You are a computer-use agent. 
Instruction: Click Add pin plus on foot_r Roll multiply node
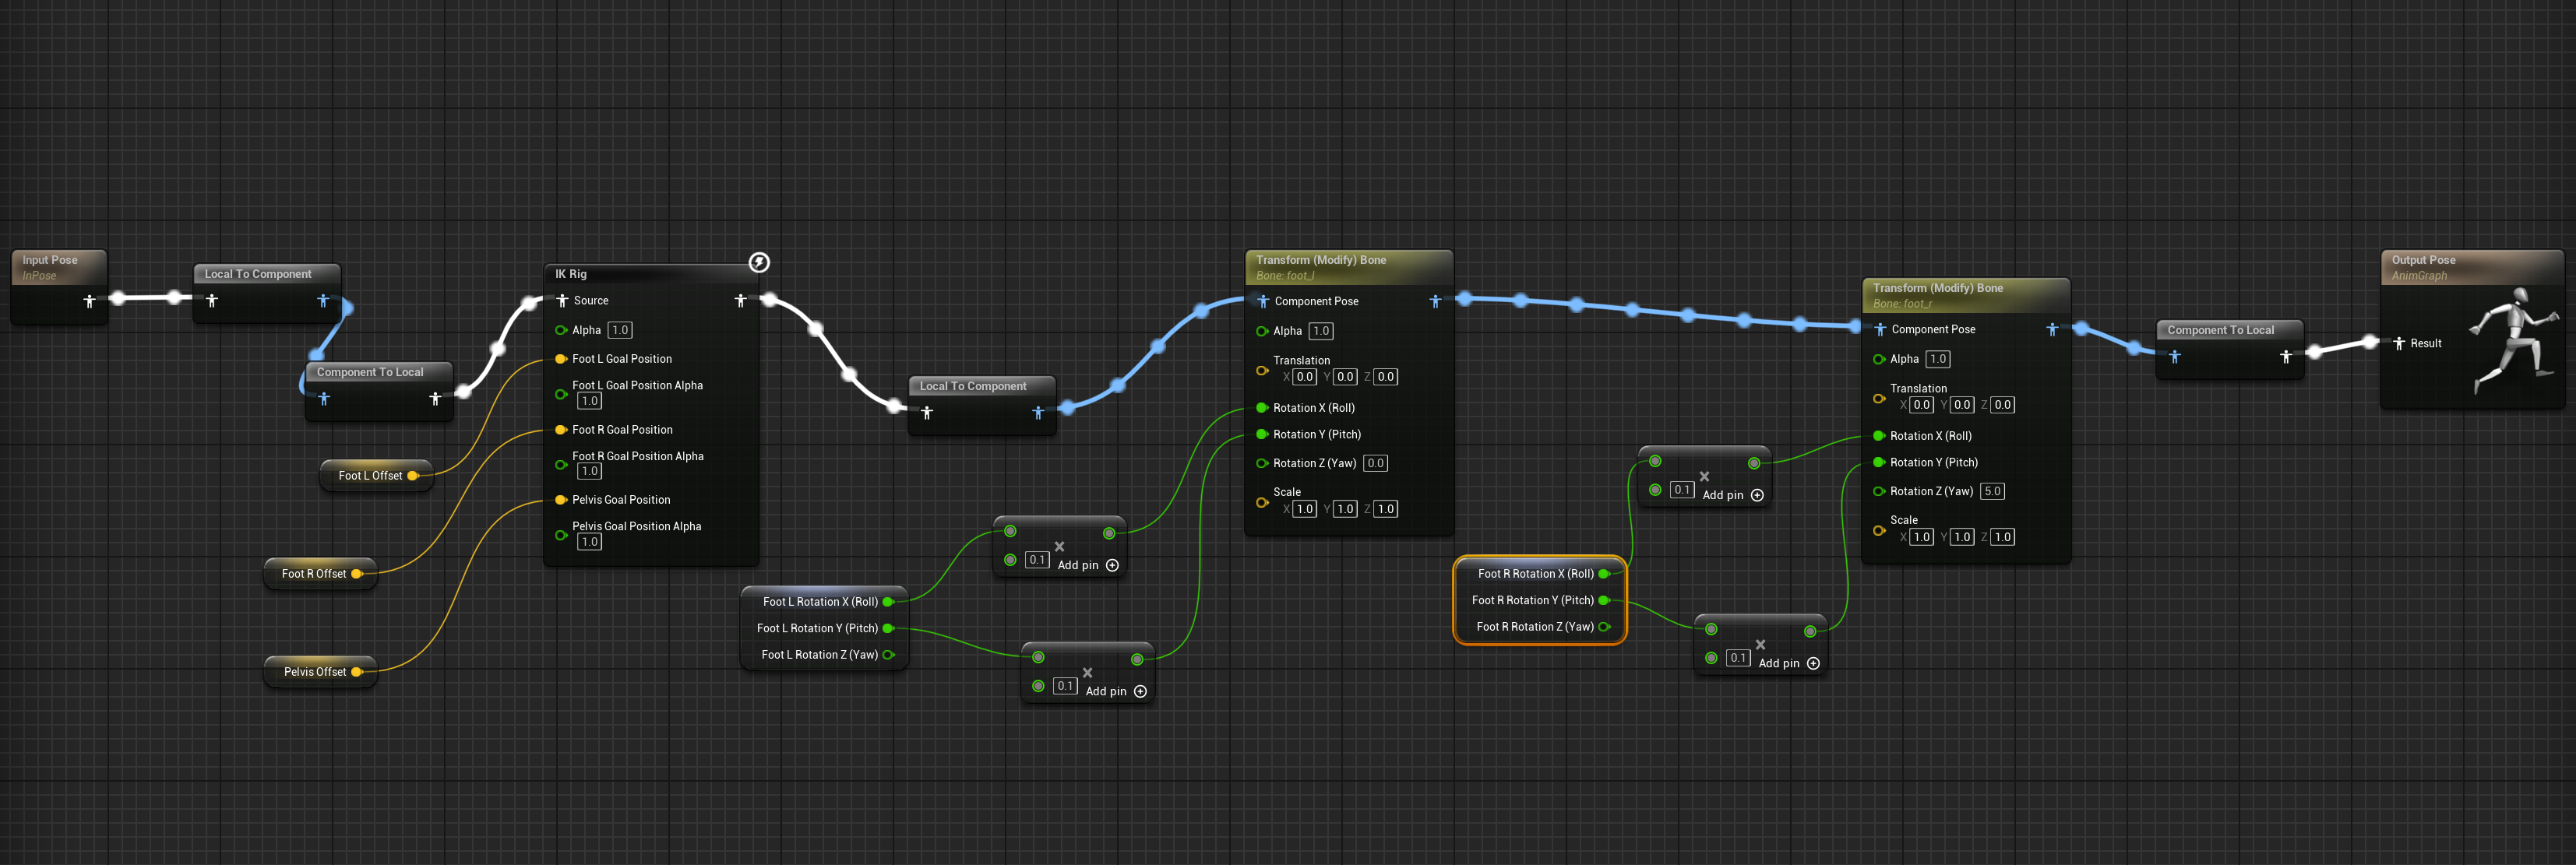click(1757, 495)
